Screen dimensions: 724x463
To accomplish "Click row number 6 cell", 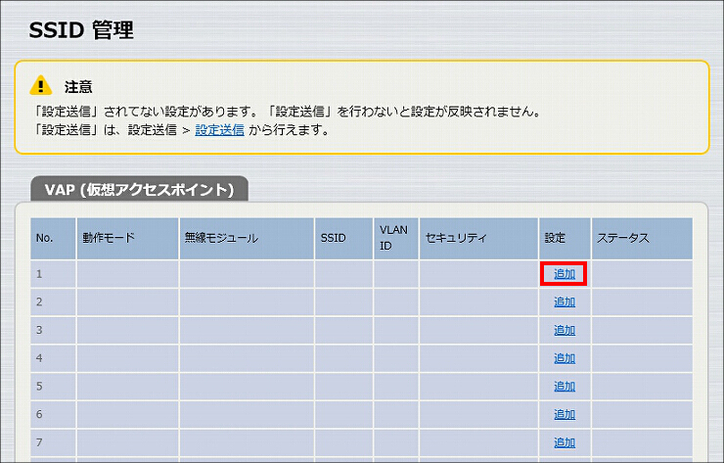I will pos(53,414).
